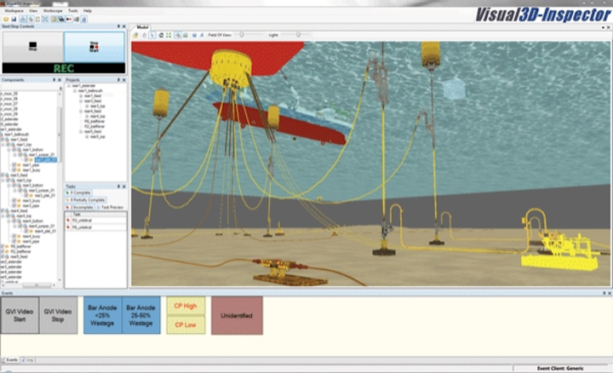This screenshot has height=373, width=613.
Task: Collapse riser1_jumper_01 node in Components tree
Action: coord(14,155)
